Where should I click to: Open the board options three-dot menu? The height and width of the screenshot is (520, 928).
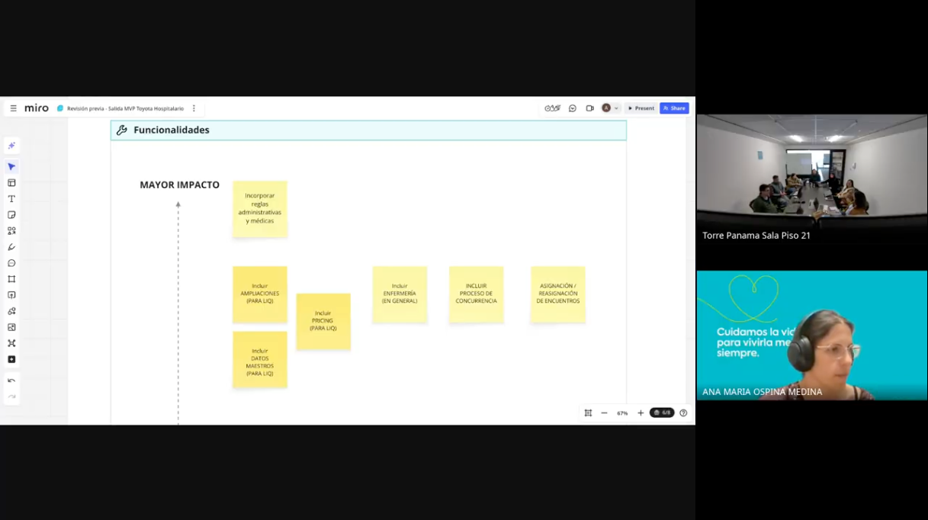coord(194,108)
